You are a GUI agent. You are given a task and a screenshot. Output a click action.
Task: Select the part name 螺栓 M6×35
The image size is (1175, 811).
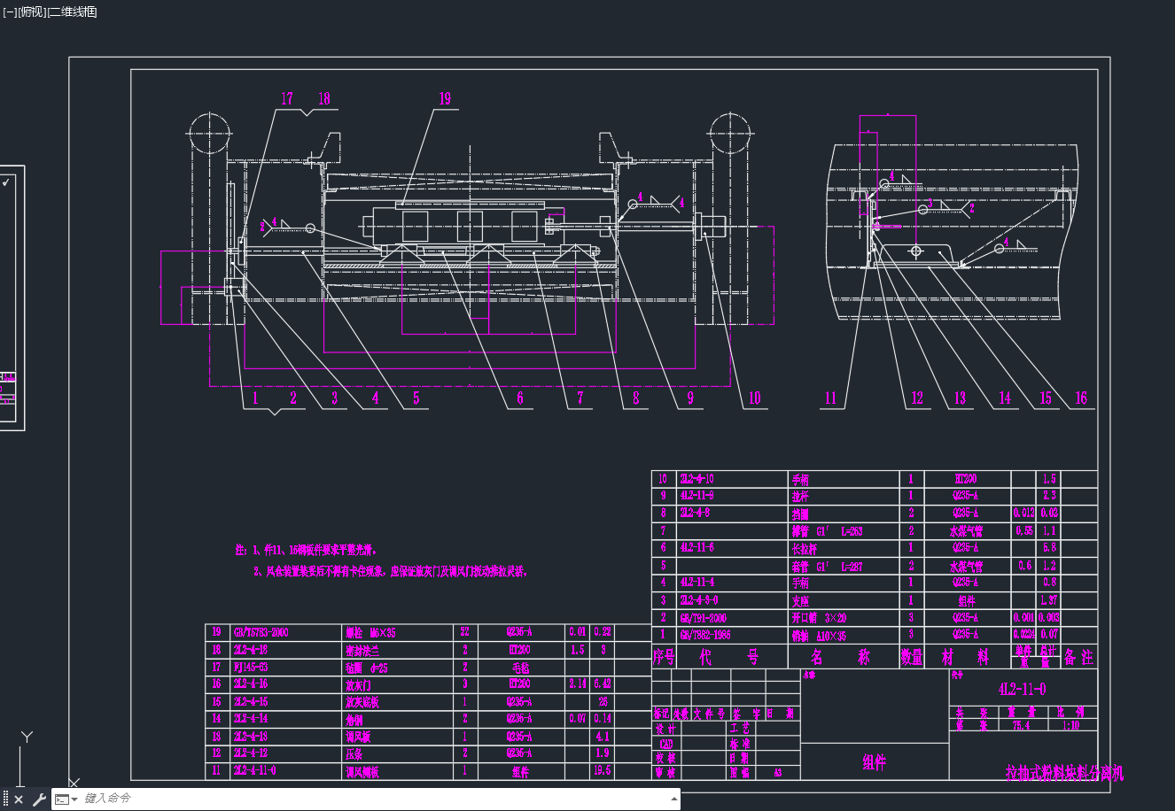(370, 632)
